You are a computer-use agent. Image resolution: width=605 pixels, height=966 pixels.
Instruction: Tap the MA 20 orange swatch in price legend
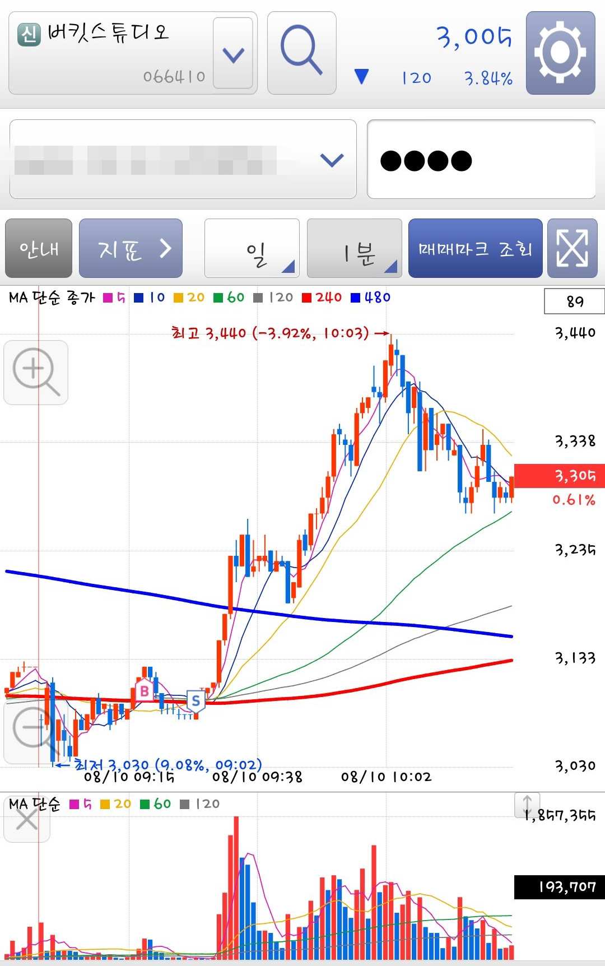[179, 298]
